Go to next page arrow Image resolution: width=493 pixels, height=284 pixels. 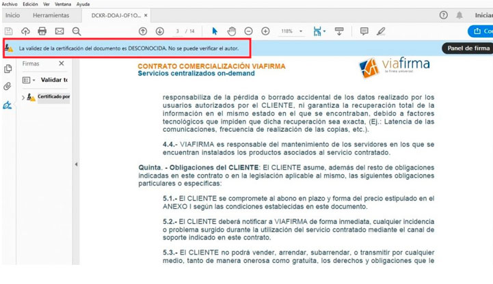(x=159, y=31)
